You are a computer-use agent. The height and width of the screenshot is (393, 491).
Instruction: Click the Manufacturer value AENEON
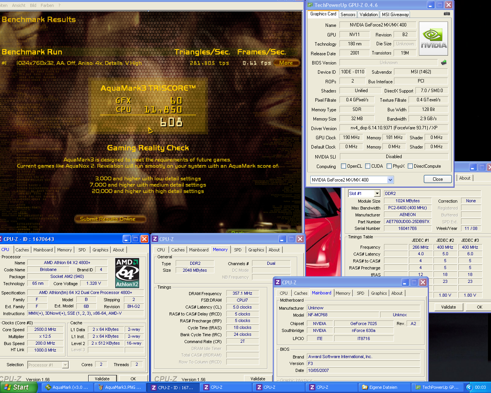[408, 215]
